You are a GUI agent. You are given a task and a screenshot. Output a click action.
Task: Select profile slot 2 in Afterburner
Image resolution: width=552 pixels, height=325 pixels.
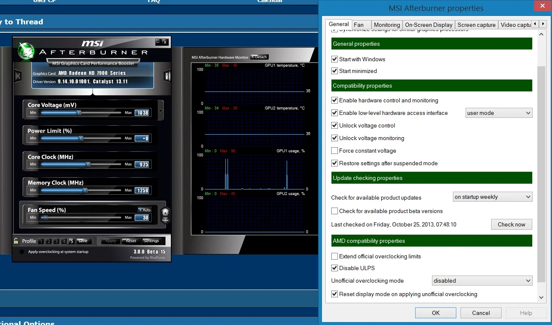pyautogui.click(x=49, y=241)
